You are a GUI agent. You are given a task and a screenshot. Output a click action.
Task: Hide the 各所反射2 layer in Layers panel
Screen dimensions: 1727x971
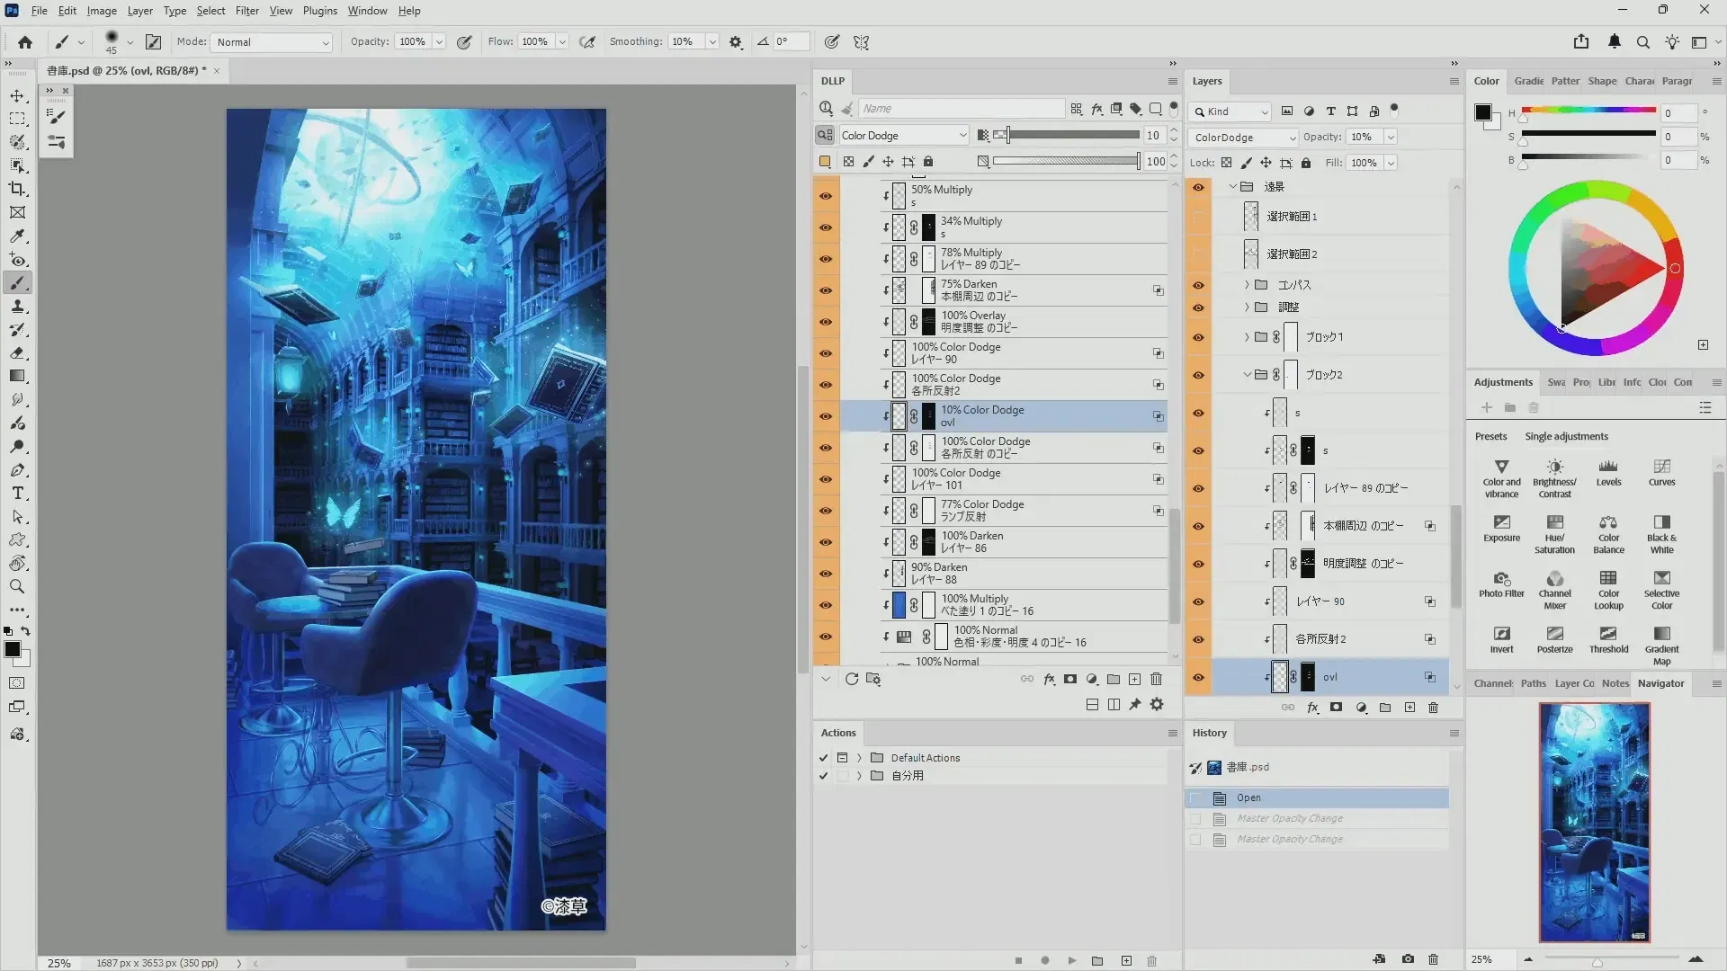[x=1198, y=639]
